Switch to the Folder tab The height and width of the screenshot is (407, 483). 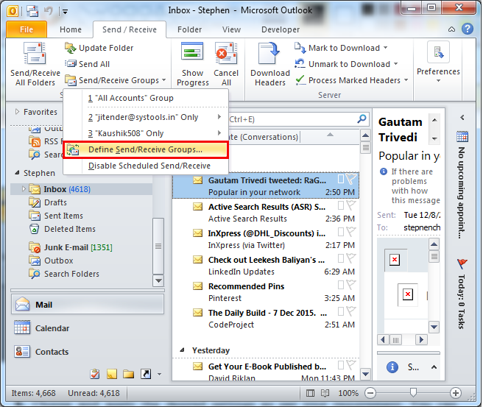[x=189, y=29]
